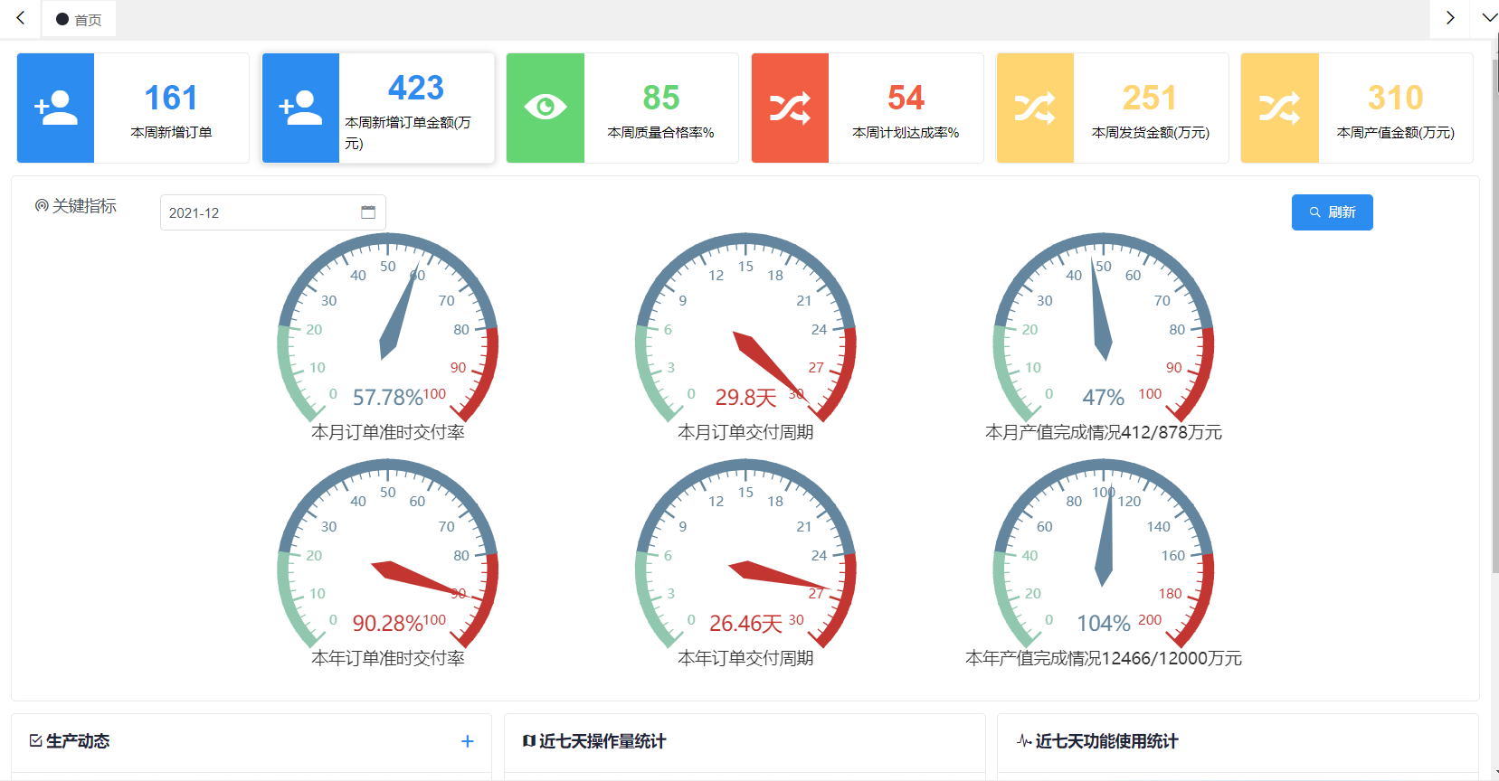
Task: Click the month input field showing 2021-12
Action: [272, 212]
